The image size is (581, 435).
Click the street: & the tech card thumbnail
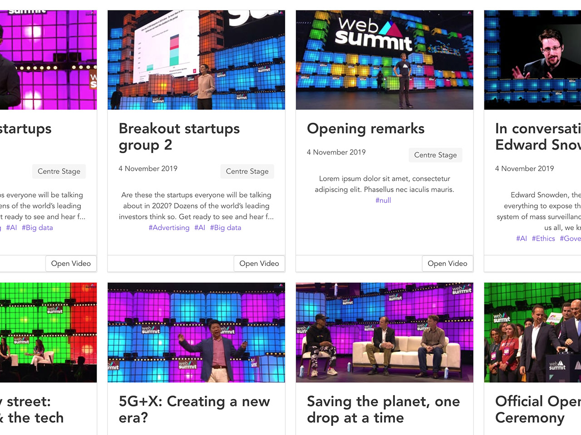(x=48, y=333)
